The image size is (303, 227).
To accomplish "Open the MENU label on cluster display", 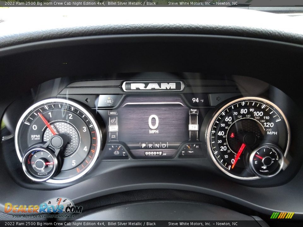I will (113, 113).
